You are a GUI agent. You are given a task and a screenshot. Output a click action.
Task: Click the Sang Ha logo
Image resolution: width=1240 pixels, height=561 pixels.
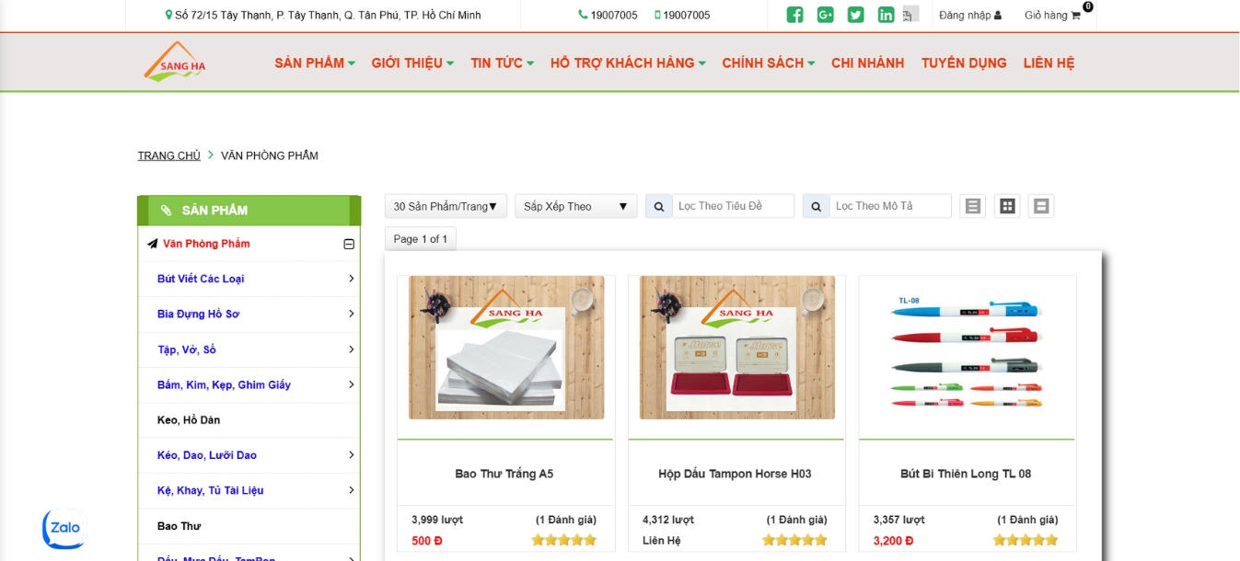176,62
